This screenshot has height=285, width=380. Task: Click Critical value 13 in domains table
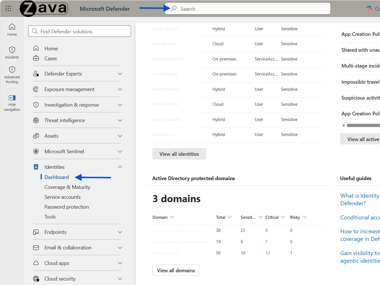point(268,253)
